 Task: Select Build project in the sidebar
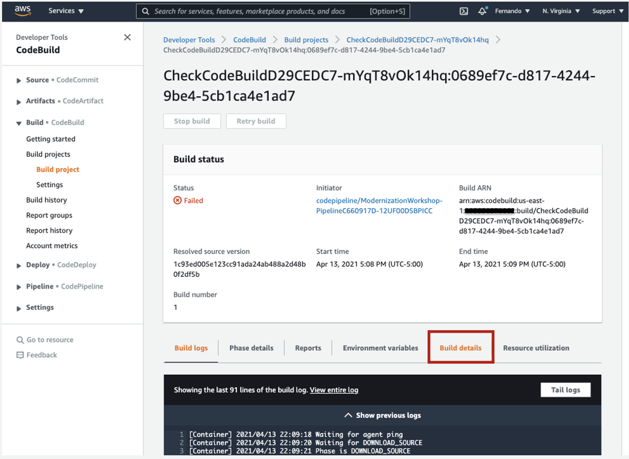[58, 170]
